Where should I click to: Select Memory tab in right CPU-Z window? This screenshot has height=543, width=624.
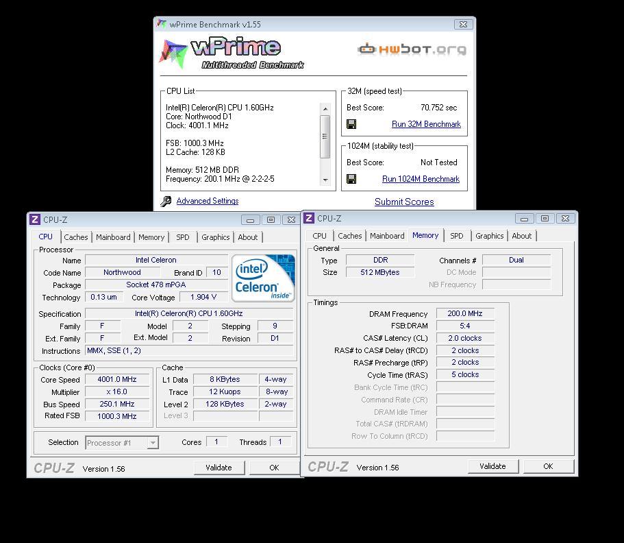425,235
